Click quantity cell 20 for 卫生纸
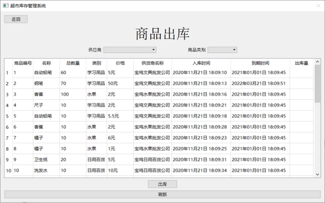 pos(73,160)
